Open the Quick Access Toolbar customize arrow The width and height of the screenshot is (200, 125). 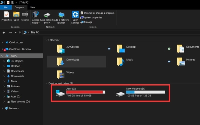[x=16, y=2]
